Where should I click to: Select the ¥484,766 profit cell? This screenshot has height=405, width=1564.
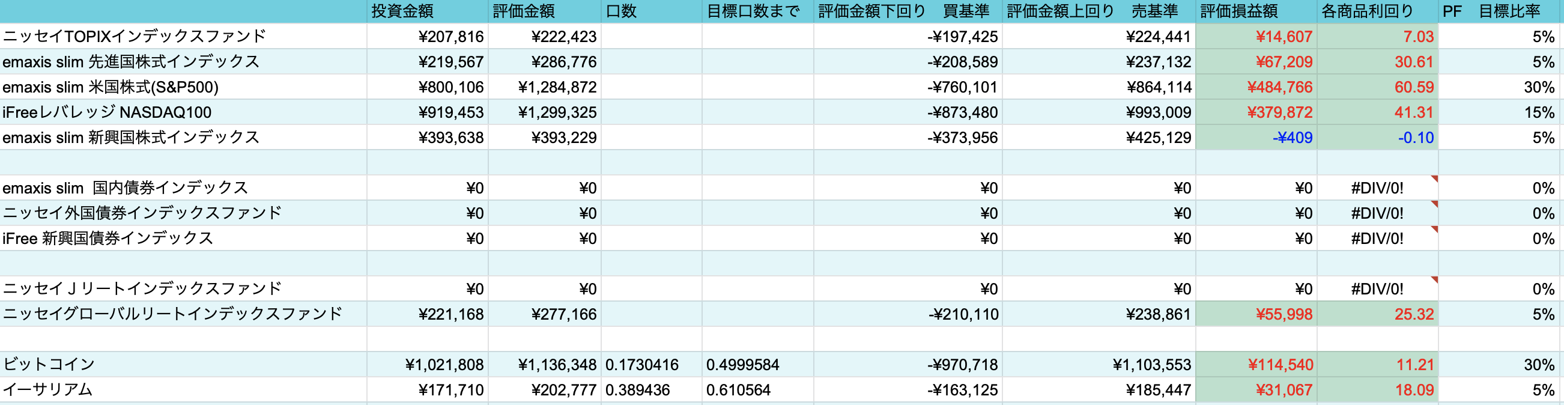1256,87
